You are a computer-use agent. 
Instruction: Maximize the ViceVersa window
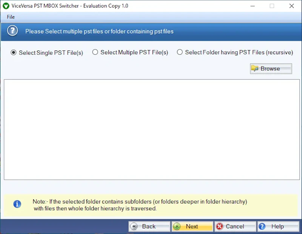click(x=272, y=6)
